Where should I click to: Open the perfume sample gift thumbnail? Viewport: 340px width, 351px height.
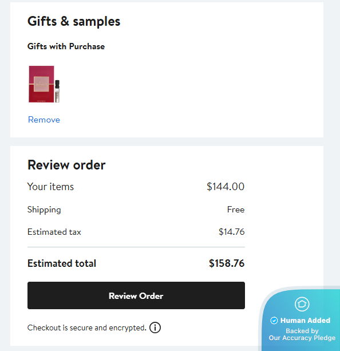[44, 84]
